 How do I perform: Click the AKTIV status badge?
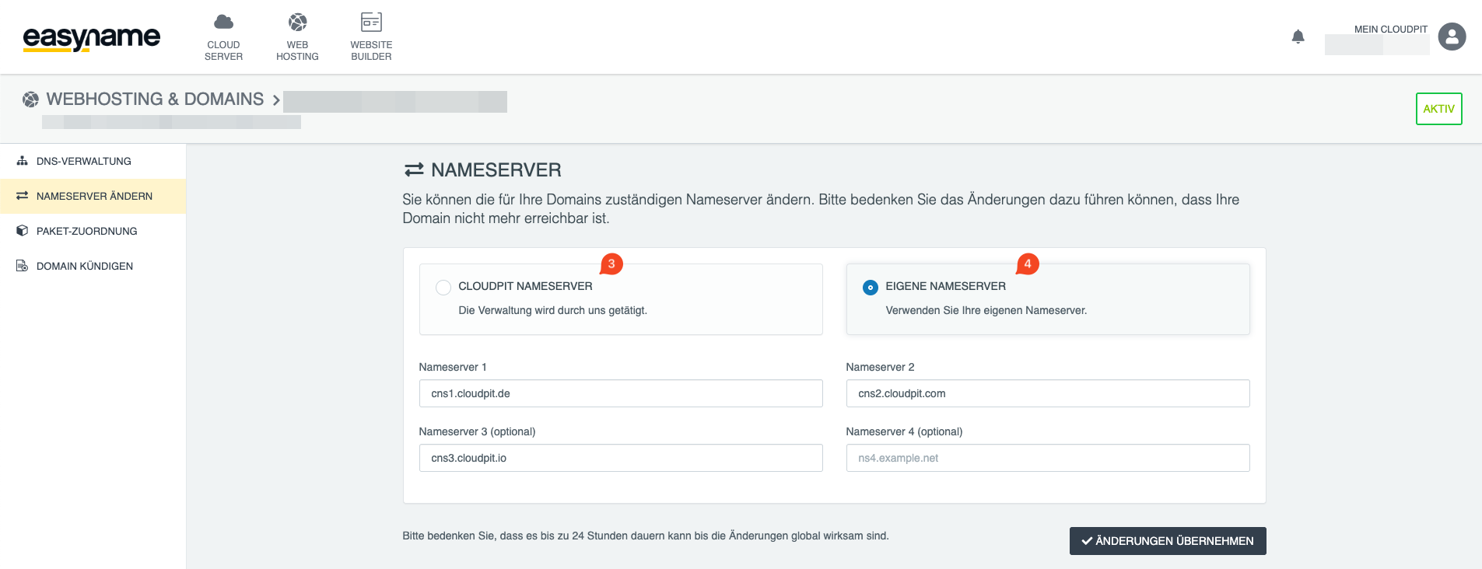[1438, 109]
